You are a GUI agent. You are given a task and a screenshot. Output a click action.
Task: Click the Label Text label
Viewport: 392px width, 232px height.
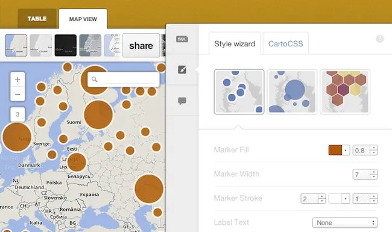tap(232, 222)
